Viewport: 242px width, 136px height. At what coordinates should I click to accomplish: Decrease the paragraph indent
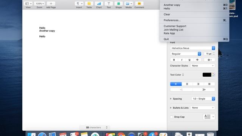coord(181,90)
